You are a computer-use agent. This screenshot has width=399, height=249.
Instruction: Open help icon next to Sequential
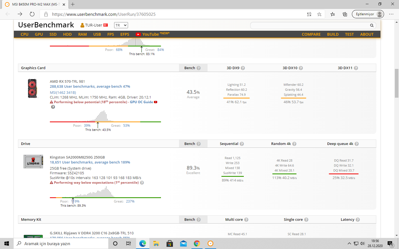[x=242, y=144]
